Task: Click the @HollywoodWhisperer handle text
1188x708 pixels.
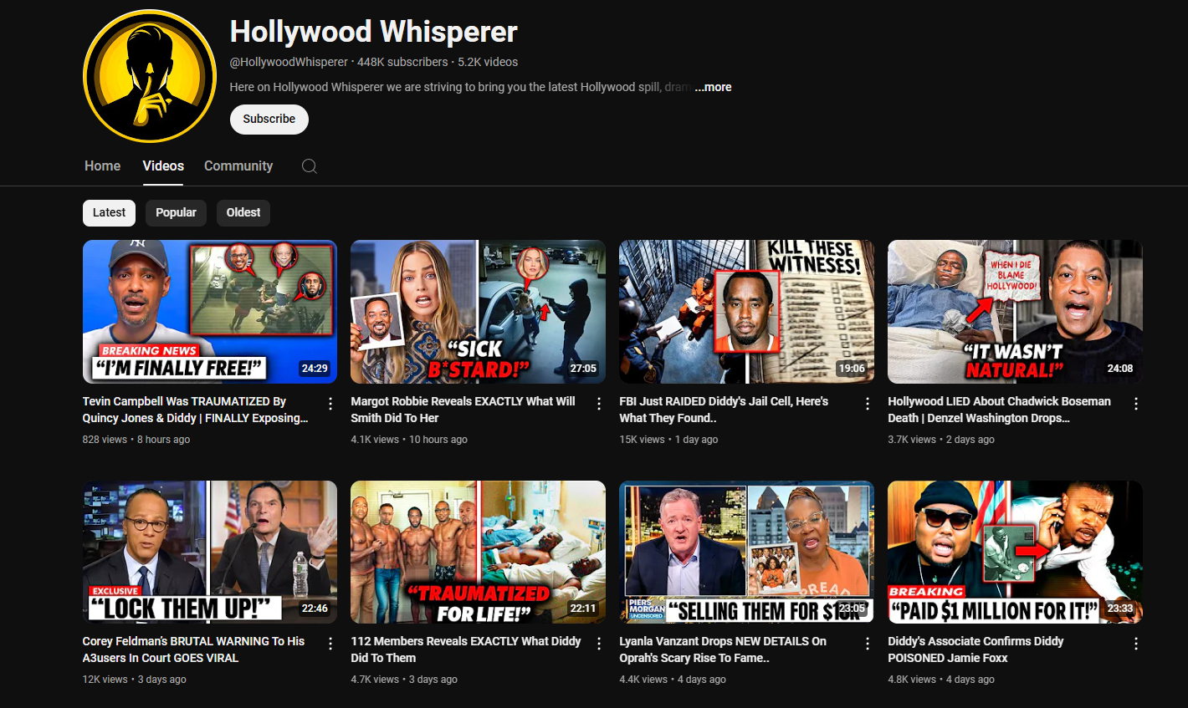Action: (289, 62)
